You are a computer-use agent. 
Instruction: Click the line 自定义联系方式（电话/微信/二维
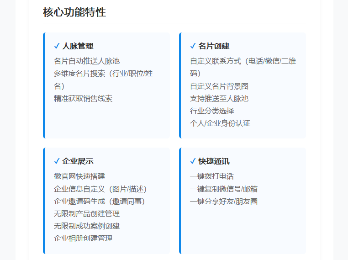243,61
